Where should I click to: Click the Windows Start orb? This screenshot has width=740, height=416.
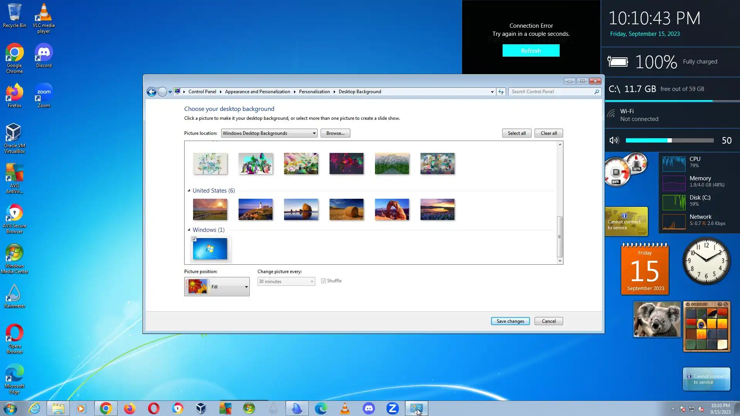click(x=10, y=408)
